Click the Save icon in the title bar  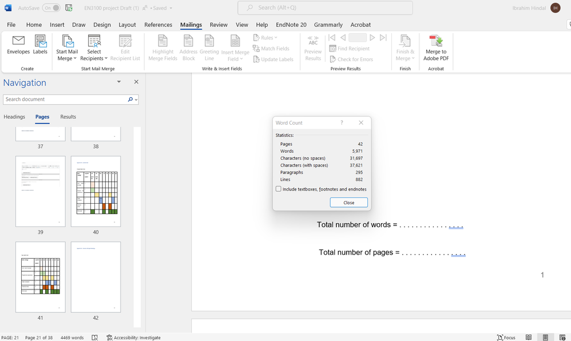tap(69, 8)
